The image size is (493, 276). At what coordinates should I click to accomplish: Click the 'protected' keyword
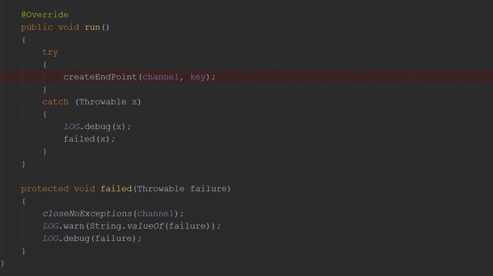pyautogui.click(x=45, y=189)
